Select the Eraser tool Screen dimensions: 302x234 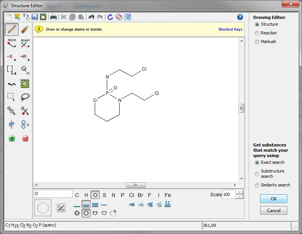point(25,29)
